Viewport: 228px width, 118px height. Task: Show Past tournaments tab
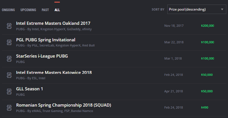click(45, 10)
